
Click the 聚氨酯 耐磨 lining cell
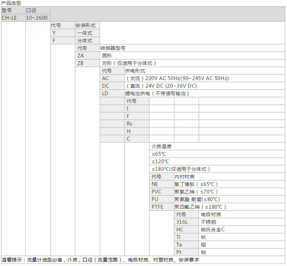(197, 199)
